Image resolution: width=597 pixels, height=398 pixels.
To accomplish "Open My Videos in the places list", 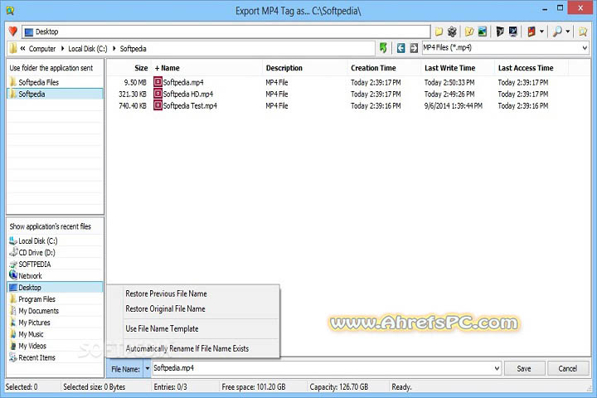I will 56,346.
